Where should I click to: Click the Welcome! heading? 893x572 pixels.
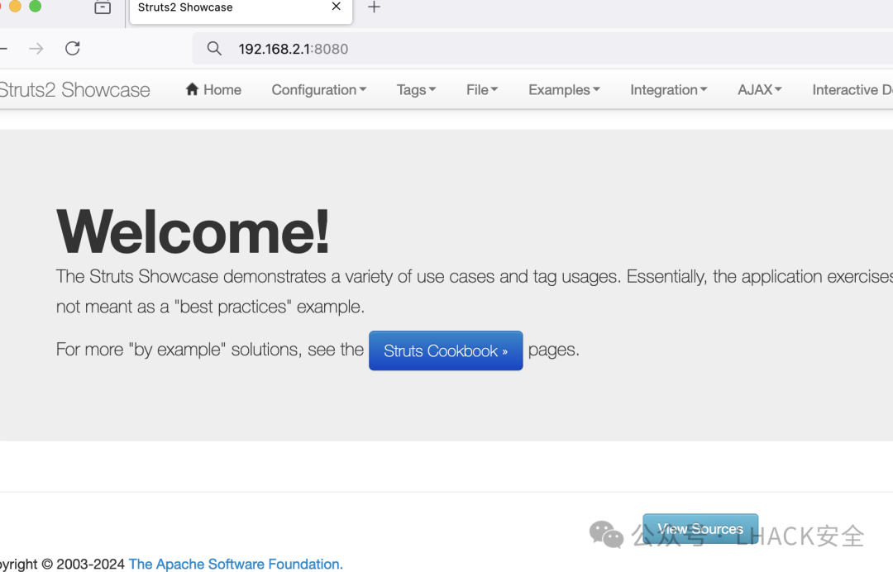point(193,231)
